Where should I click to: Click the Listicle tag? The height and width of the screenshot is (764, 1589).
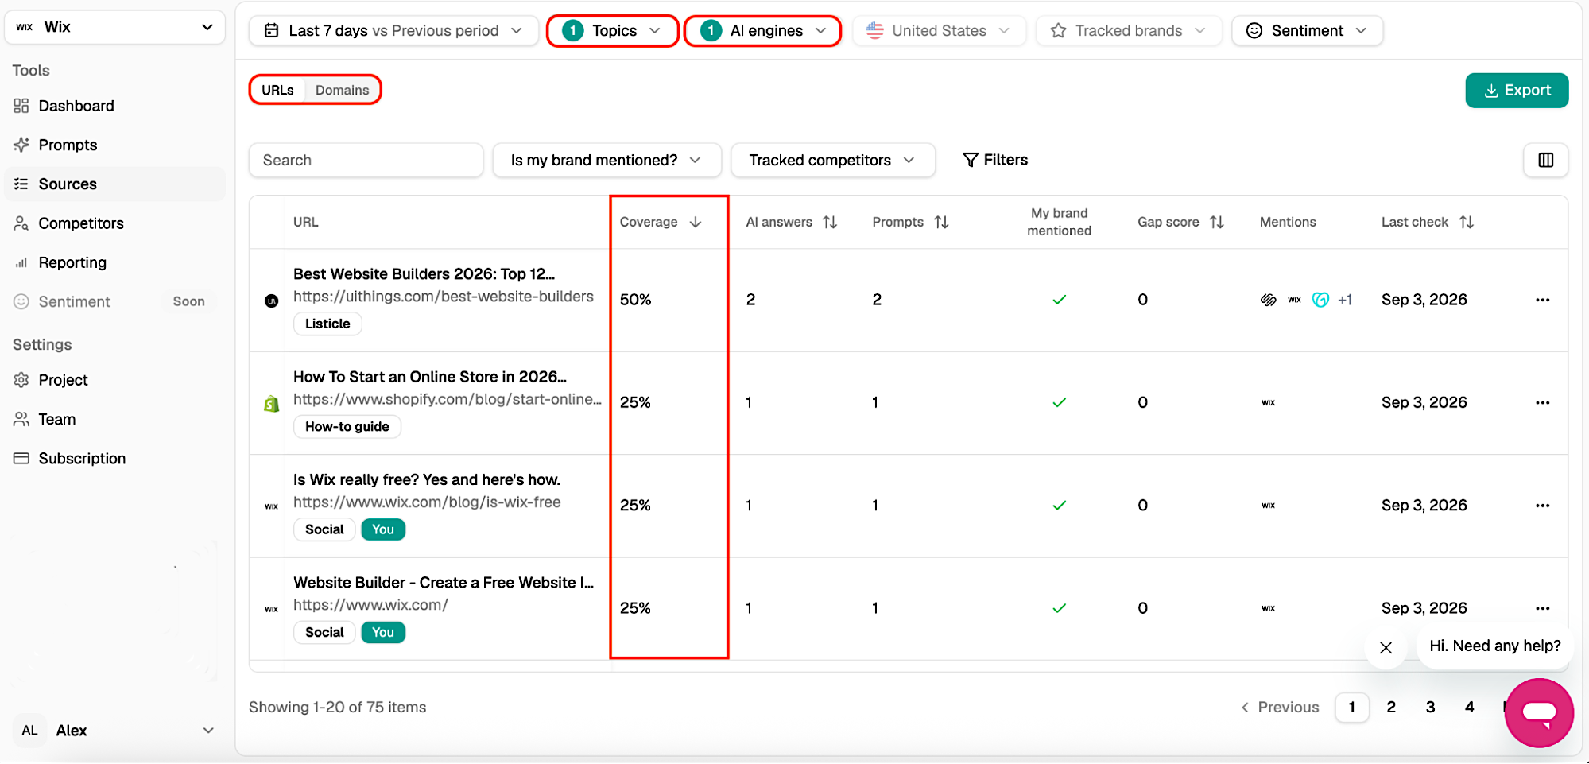[327, 324]
